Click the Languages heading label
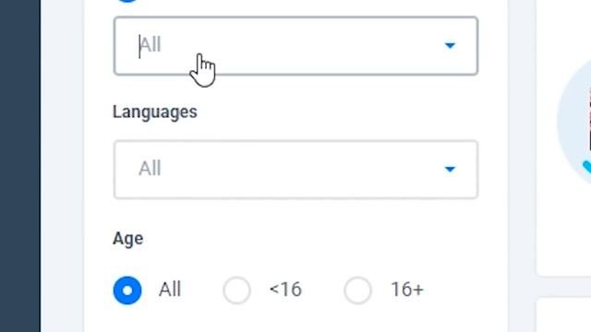Screen dimensions: 591x332 [x=155, y=113]
